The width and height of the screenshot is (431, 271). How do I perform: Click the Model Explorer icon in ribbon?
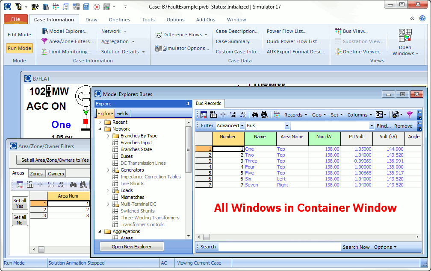click(x=44, y=31)
